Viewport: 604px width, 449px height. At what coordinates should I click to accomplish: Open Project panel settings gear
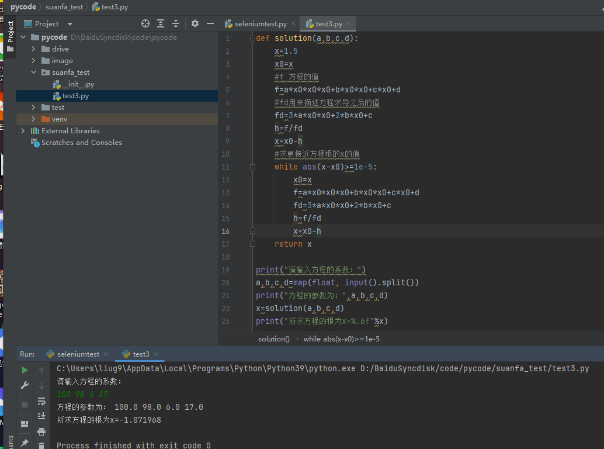[x=195, y=23]
